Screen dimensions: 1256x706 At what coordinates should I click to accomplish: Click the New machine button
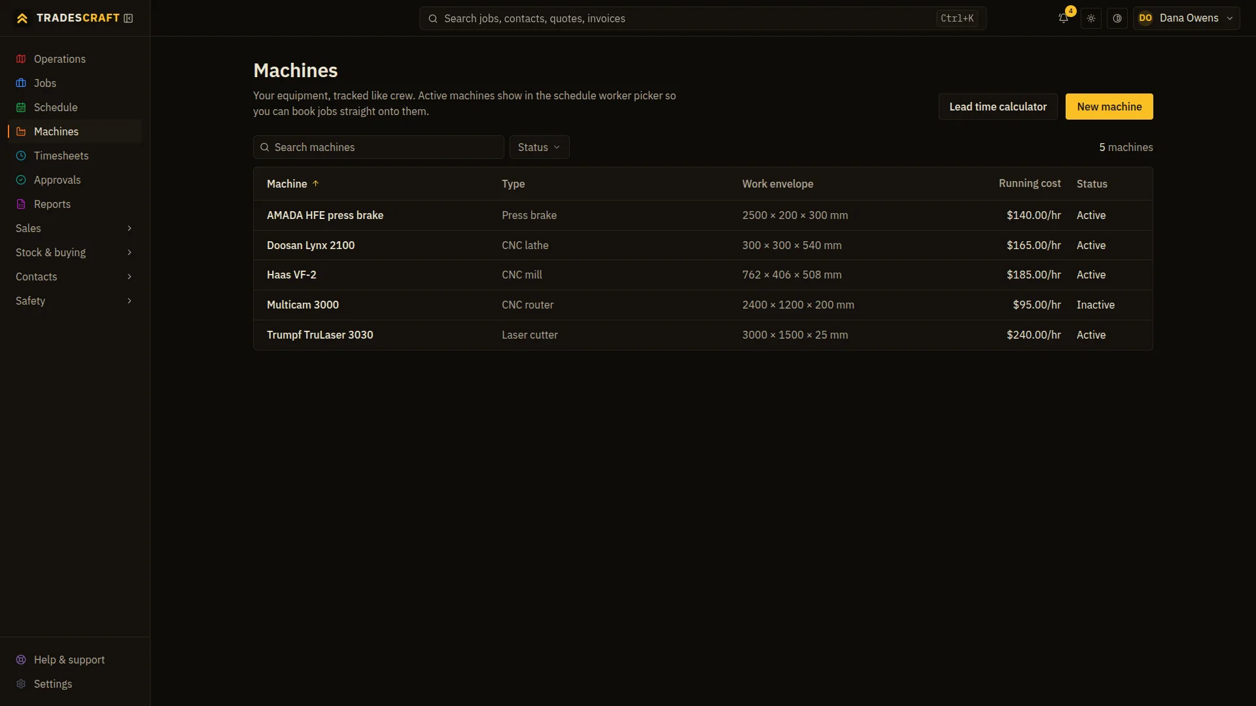(x=1109, y=107)
